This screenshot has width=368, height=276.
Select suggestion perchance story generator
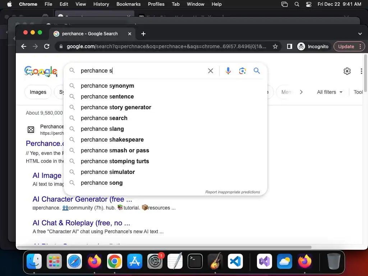pos(165,107)
